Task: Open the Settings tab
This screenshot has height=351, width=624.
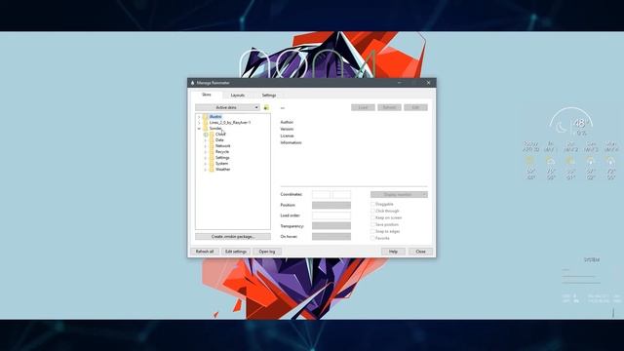Action: tap(269, 96)
